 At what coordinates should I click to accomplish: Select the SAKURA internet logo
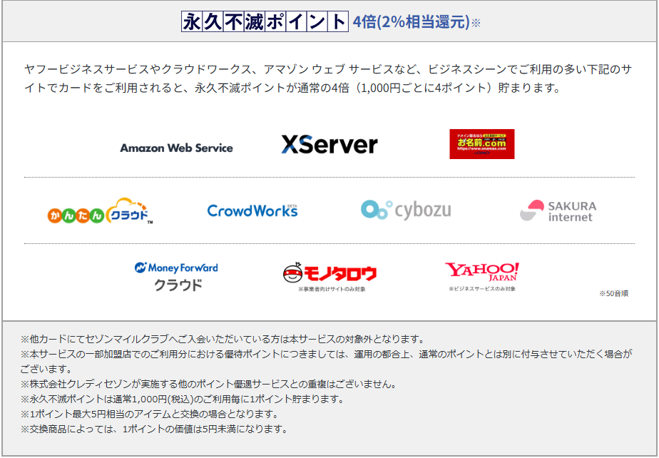click(558, 210)
